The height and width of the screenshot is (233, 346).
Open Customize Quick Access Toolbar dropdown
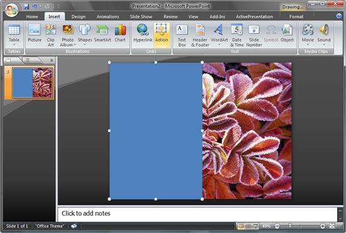(58, 7)
